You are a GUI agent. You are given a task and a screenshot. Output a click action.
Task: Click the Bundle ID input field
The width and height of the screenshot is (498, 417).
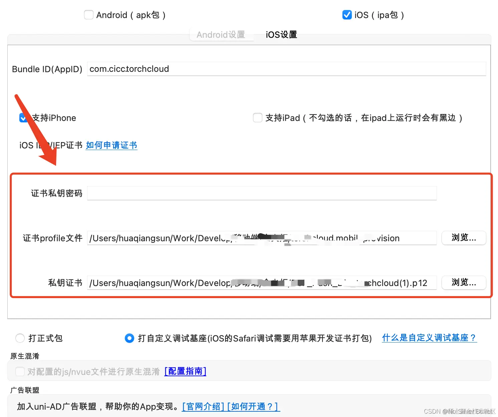tap(286, 69)
